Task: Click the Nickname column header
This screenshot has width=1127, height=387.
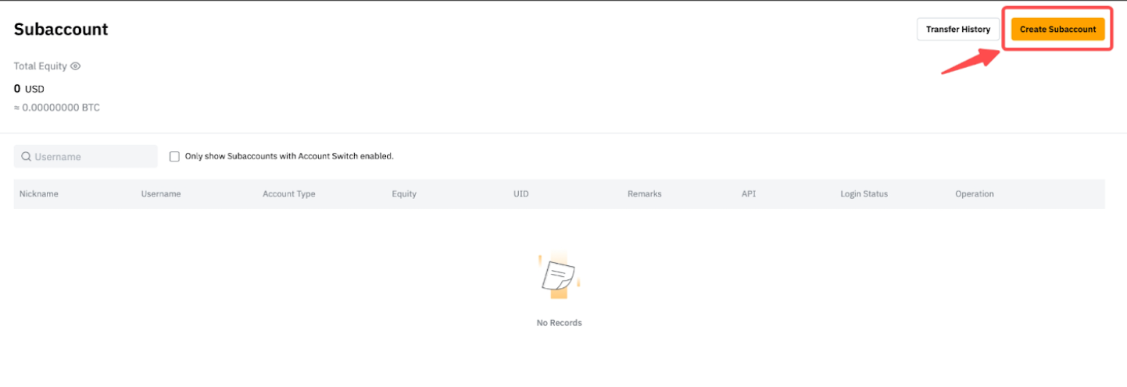Action: (x=39, y=194)
